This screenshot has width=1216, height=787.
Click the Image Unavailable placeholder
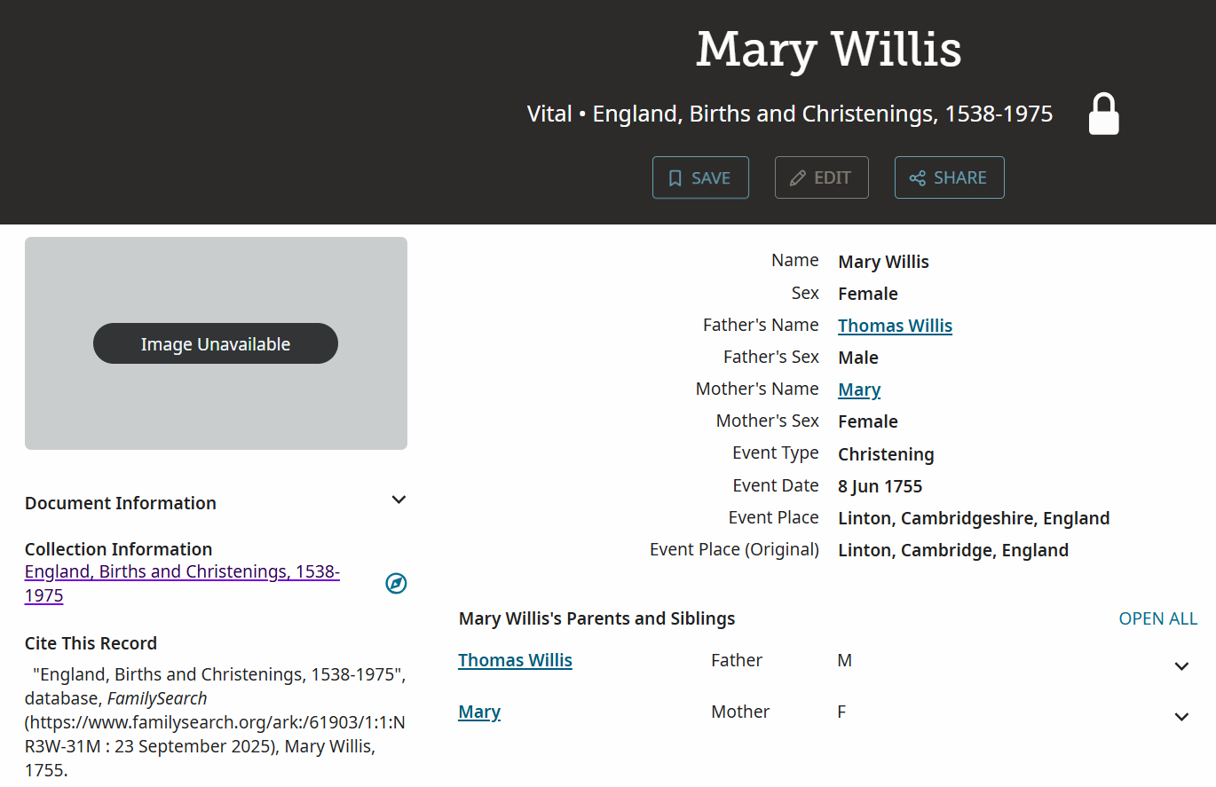216,344
